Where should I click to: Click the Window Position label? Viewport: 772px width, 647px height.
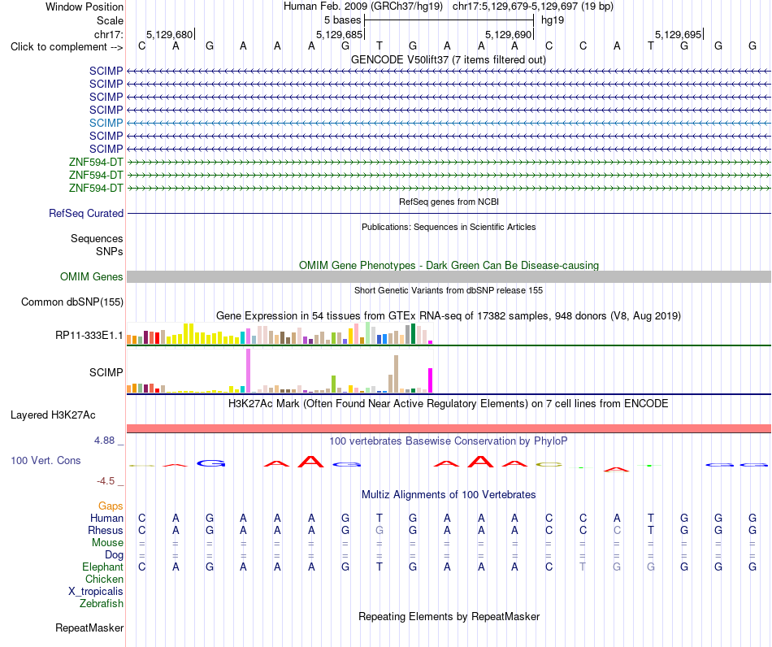[x=85, y=7]
